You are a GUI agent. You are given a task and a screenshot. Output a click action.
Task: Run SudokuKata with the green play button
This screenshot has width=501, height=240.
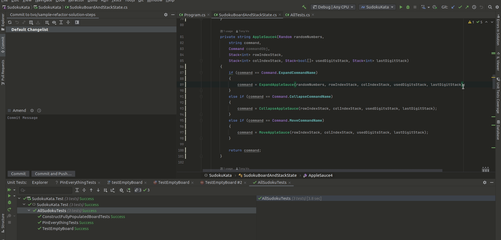pyautogui.click(x=401, y=7)
